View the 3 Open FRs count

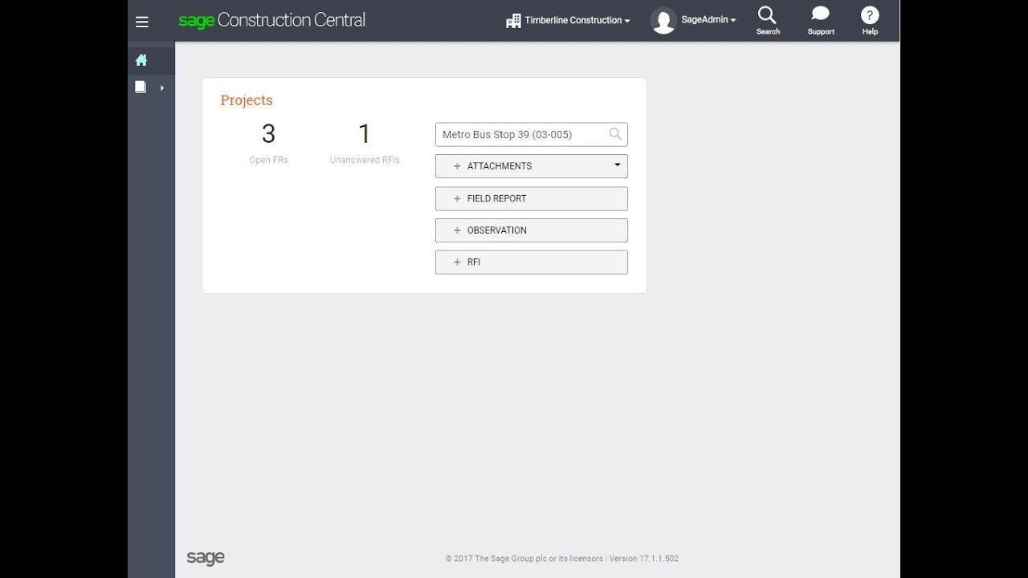pos(268,134)
